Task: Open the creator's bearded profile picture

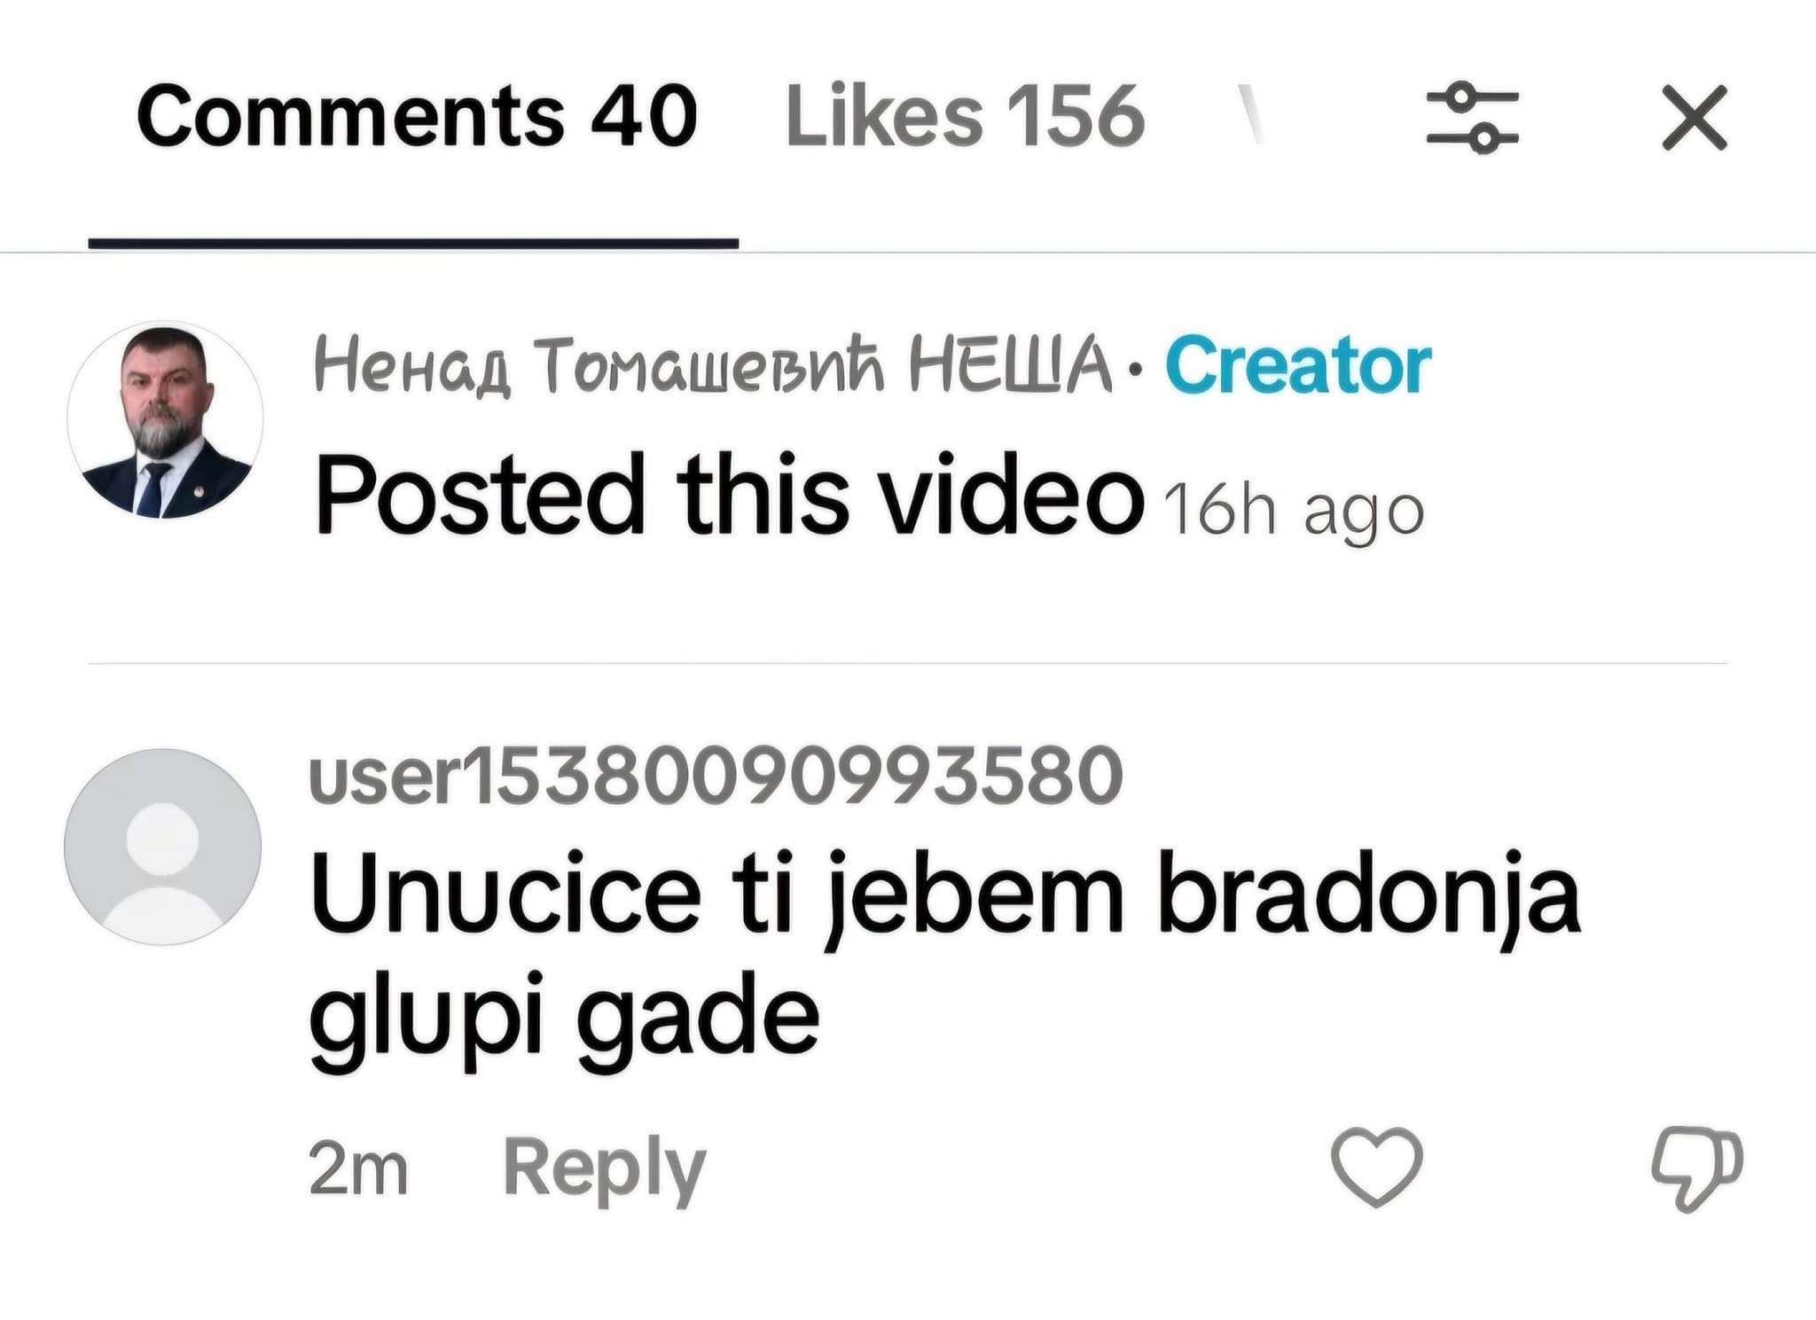Action: pos(165,419)
